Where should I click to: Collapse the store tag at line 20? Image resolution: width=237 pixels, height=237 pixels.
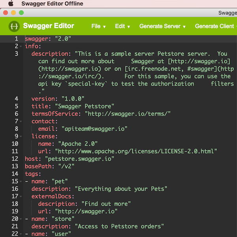(21, 219)
